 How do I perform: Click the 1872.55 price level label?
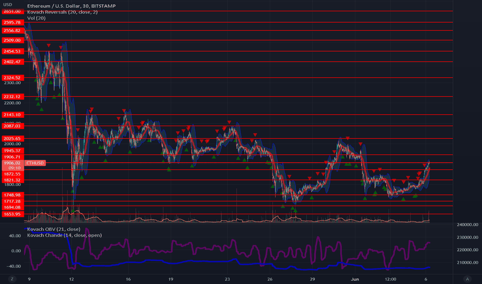pos(12,174)
